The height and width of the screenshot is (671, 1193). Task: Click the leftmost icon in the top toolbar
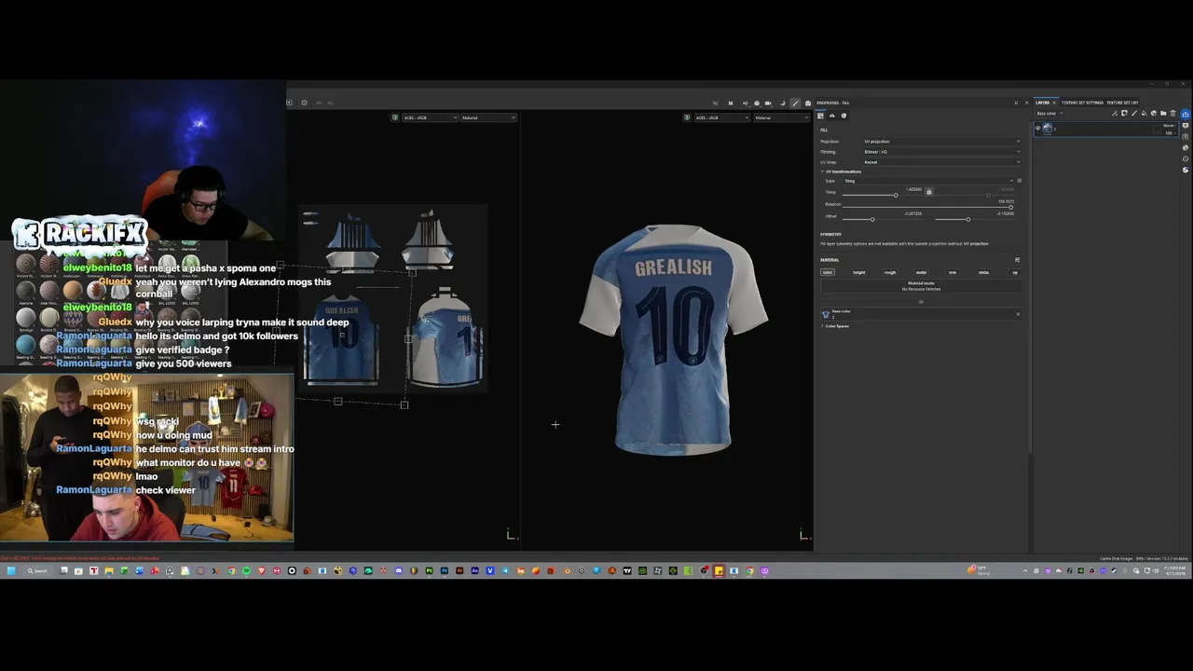[289, 103]
